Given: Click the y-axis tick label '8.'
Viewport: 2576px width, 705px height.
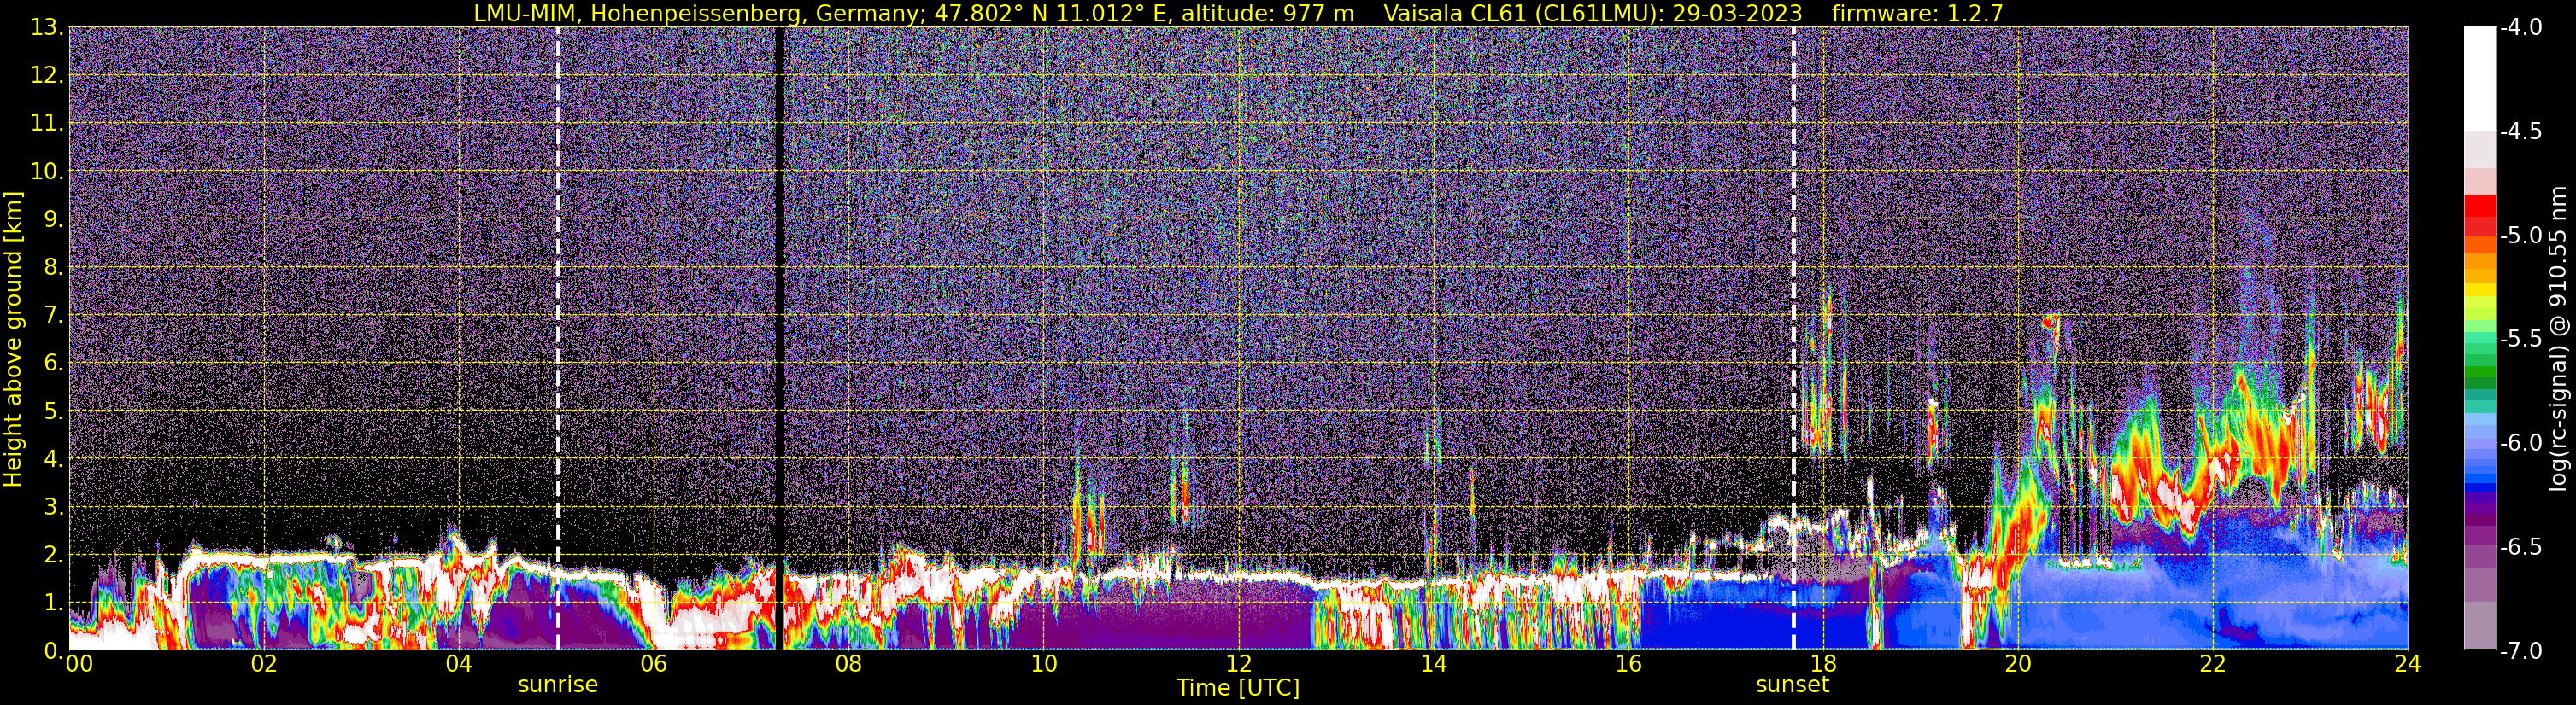Looking at the screenshot, I should [x=53, y=268].
